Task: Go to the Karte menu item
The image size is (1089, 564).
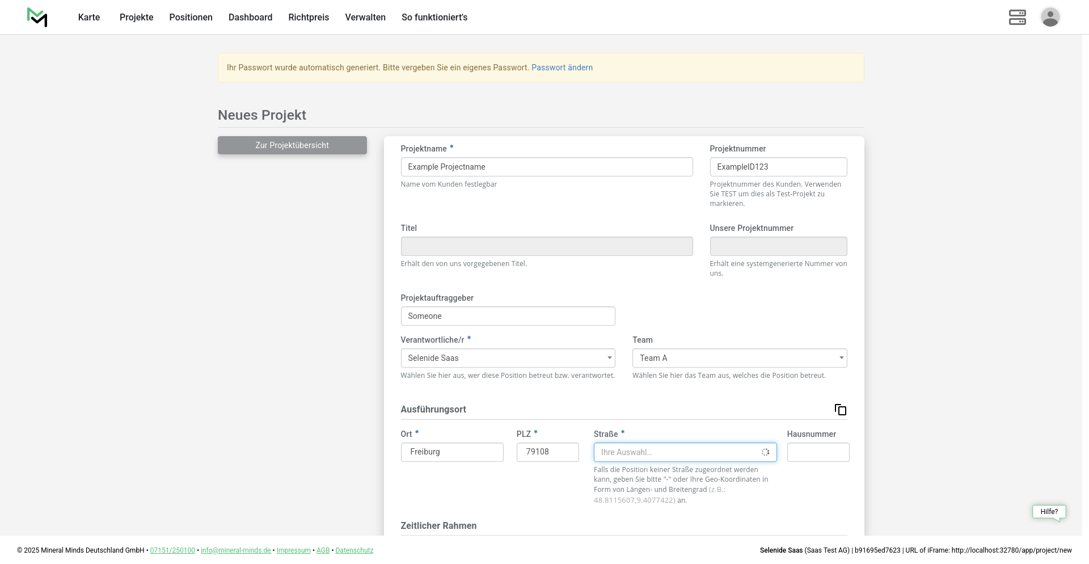Action: pyautogui.click(x=89, y=18)
